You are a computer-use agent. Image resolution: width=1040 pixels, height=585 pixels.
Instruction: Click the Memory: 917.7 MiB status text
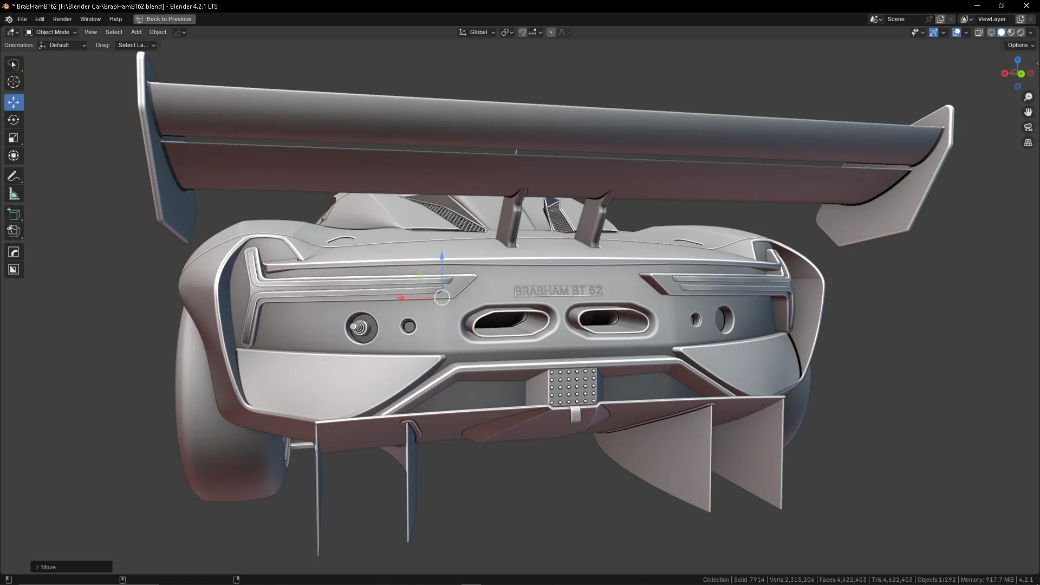(x=987, y=580)
